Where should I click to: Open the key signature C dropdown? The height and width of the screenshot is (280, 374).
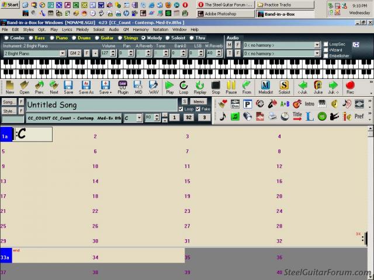[x=138, y=118]
